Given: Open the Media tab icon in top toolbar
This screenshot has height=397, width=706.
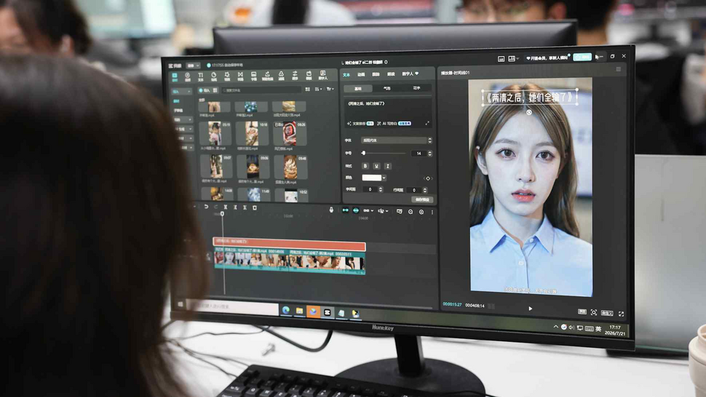Looking at the screenshot, I should coord(175,76).
